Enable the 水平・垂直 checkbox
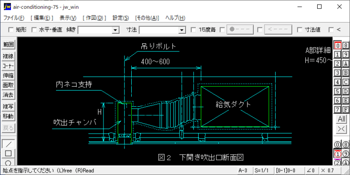 (34, 30)
